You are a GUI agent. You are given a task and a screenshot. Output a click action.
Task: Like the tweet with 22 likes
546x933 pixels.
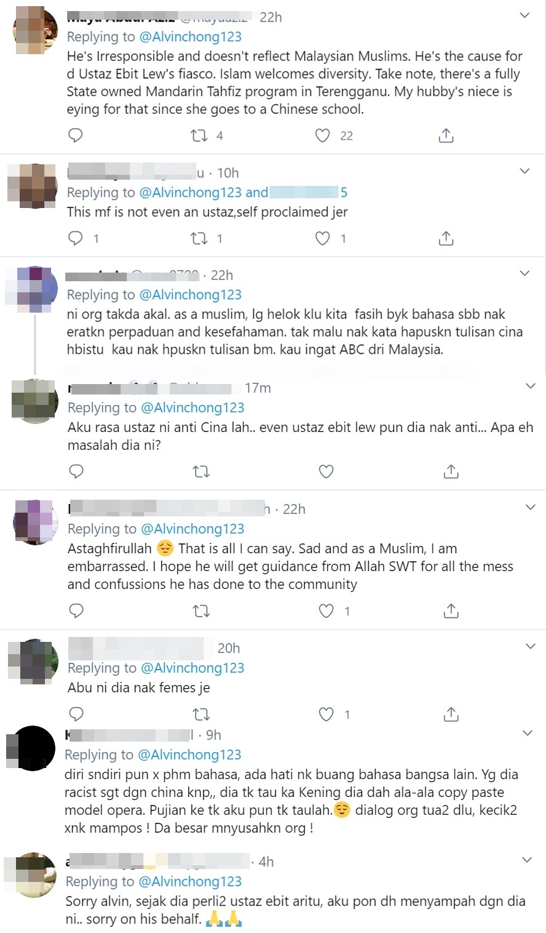323,135
